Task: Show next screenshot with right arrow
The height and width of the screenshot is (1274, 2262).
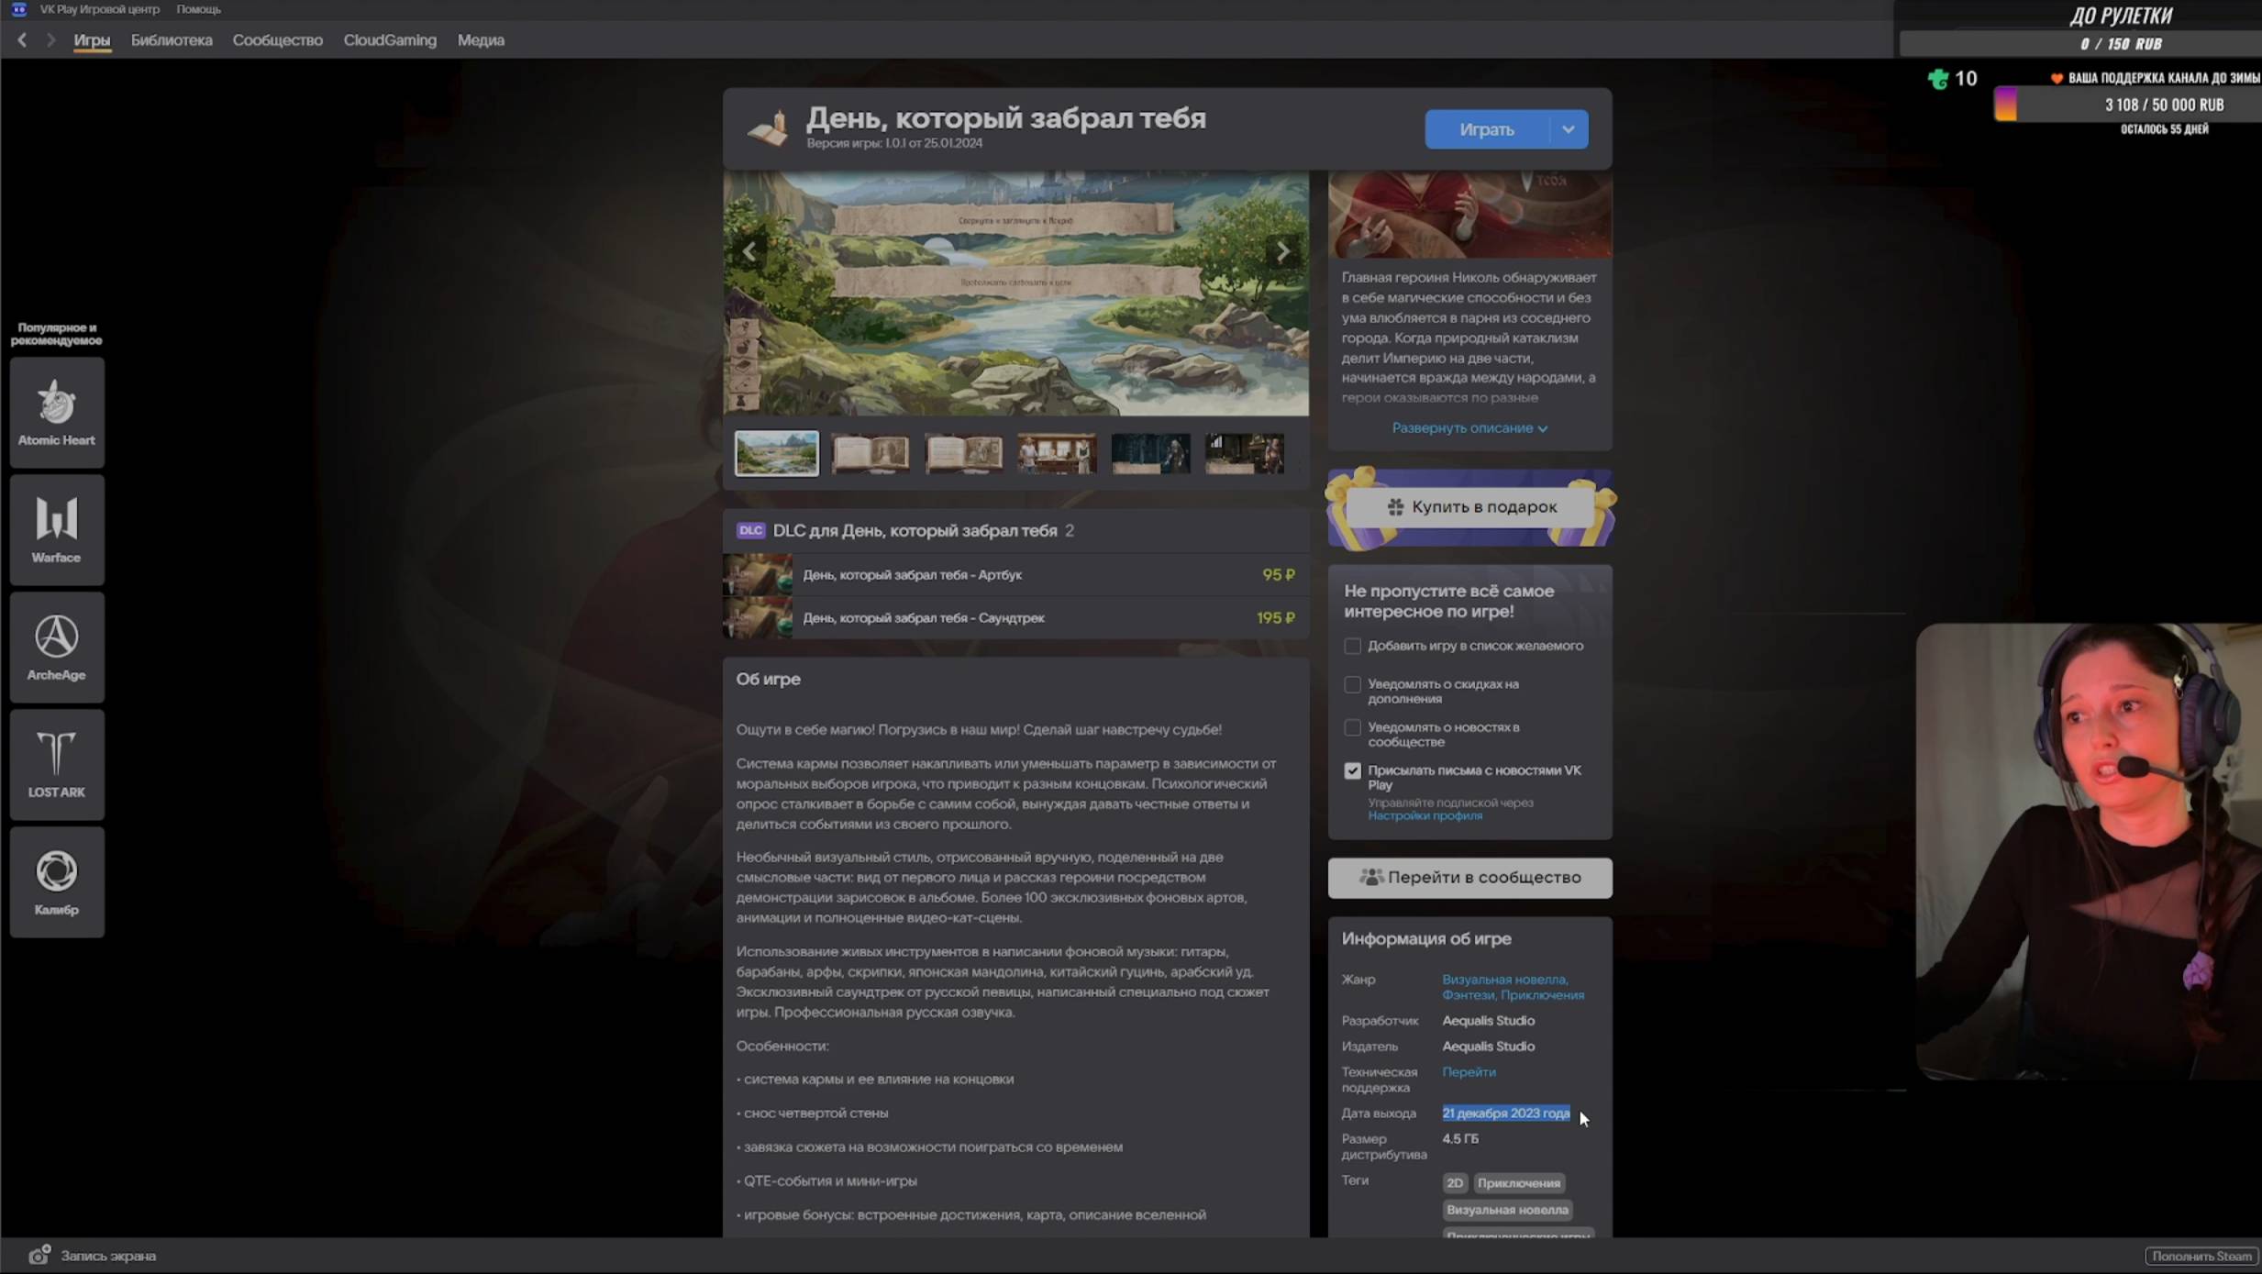Action: 1282,251
